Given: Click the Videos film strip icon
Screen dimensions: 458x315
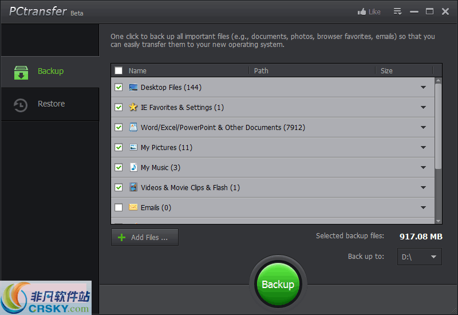Looking at the screenshot, I should coord(133,187).
